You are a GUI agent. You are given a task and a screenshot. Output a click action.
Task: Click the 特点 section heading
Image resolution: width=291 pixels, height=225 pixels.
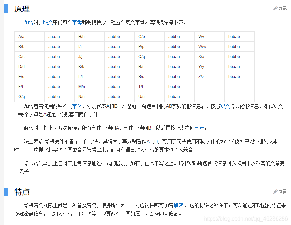click(22, 192)
